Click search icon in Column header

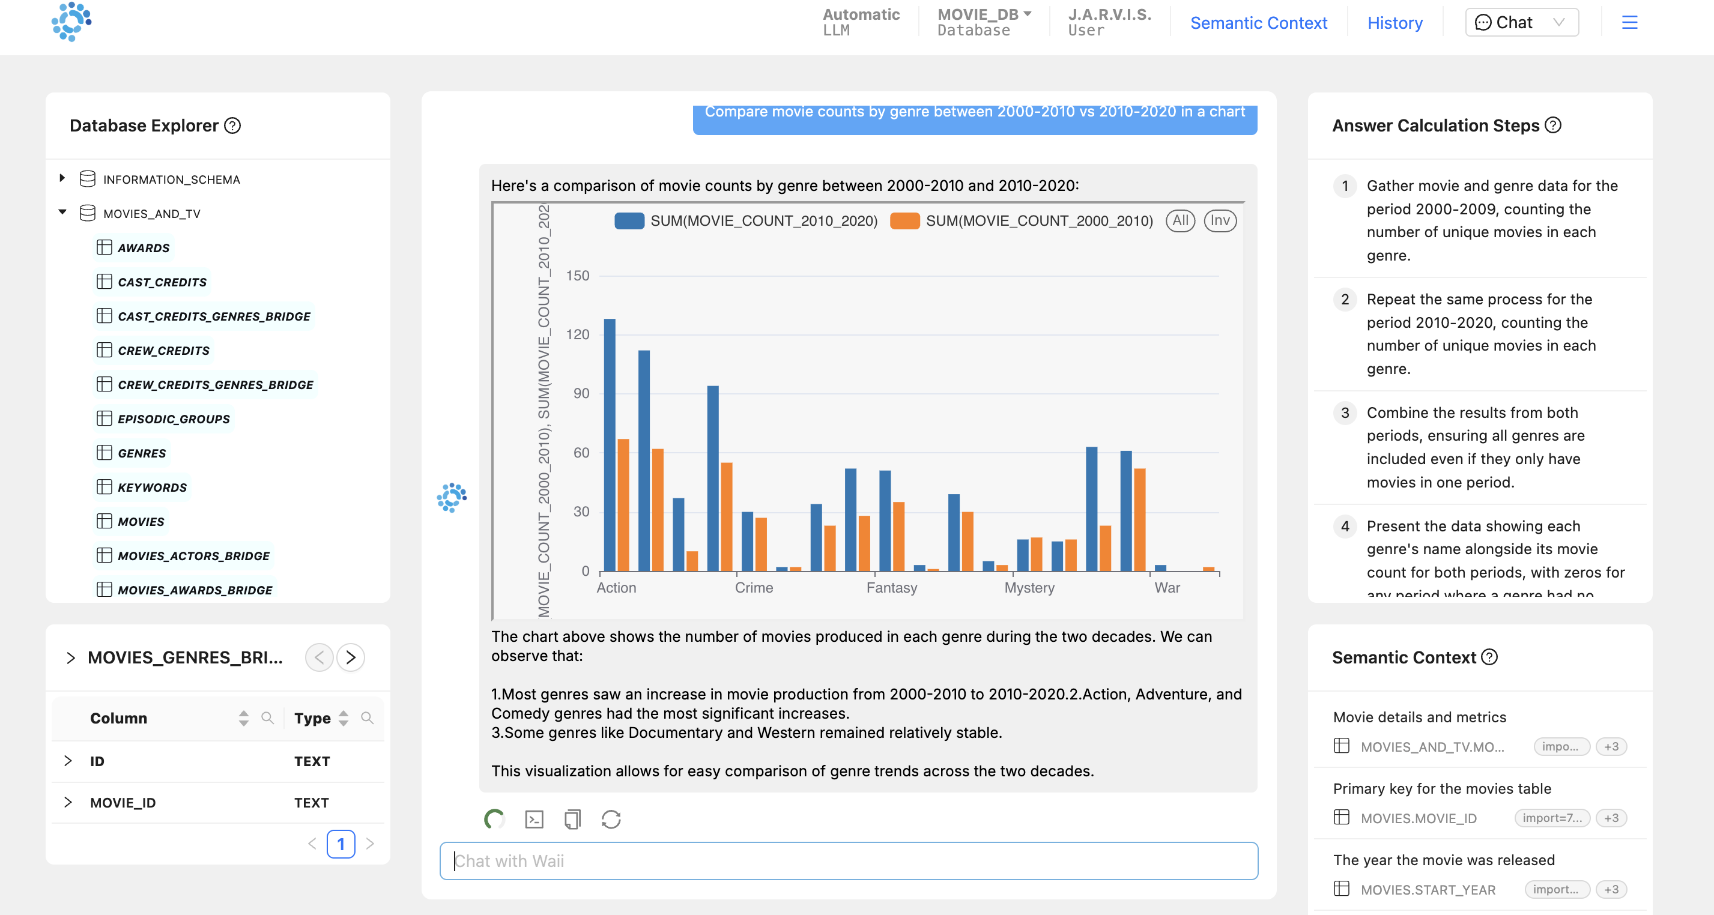[x=267, y=718]
